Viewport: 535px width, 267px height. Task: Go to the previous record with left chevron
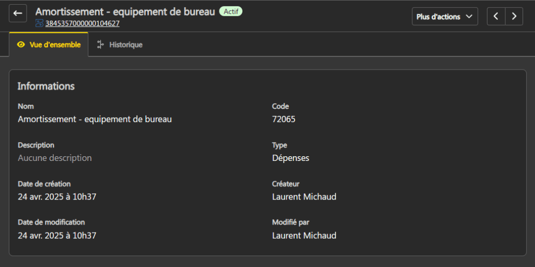click(x=496, y=16)
